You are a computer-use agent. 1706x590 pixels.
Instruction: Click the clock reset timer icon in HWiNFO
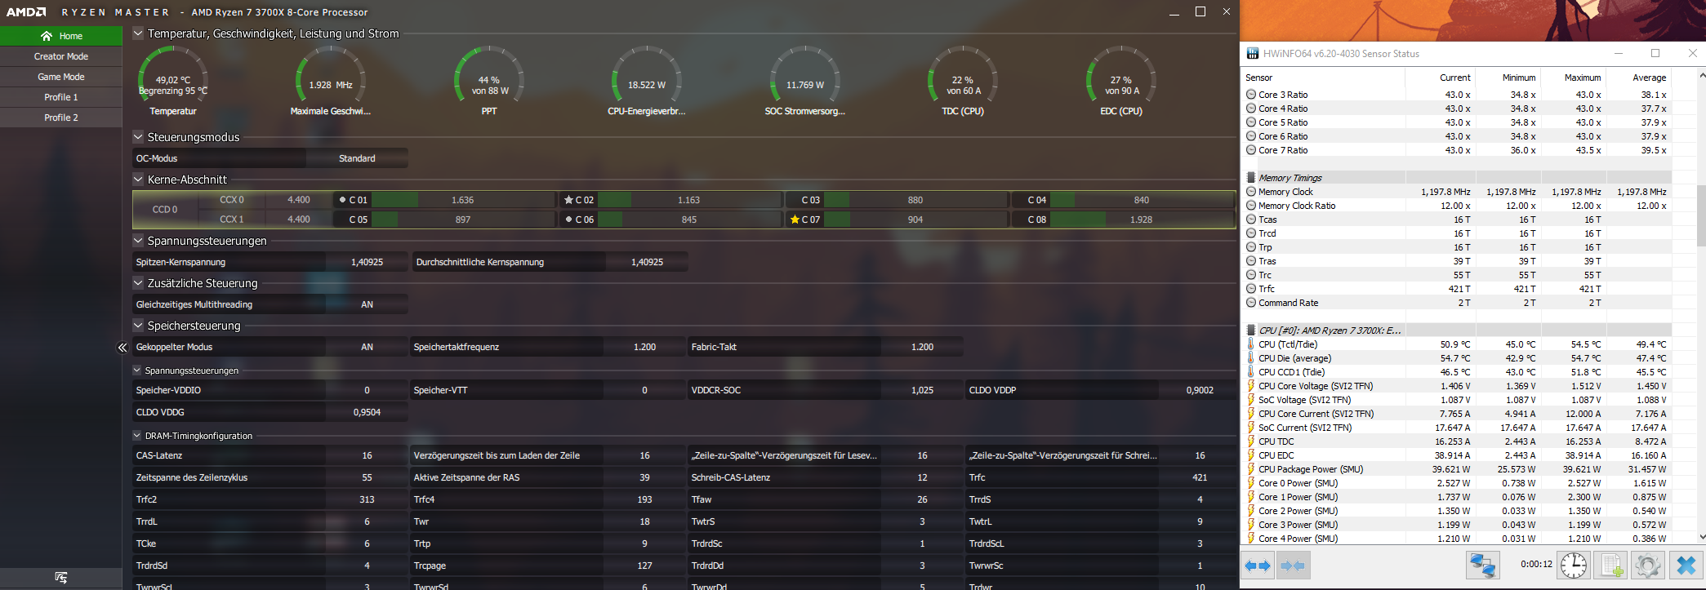[x=1574, y=565]
